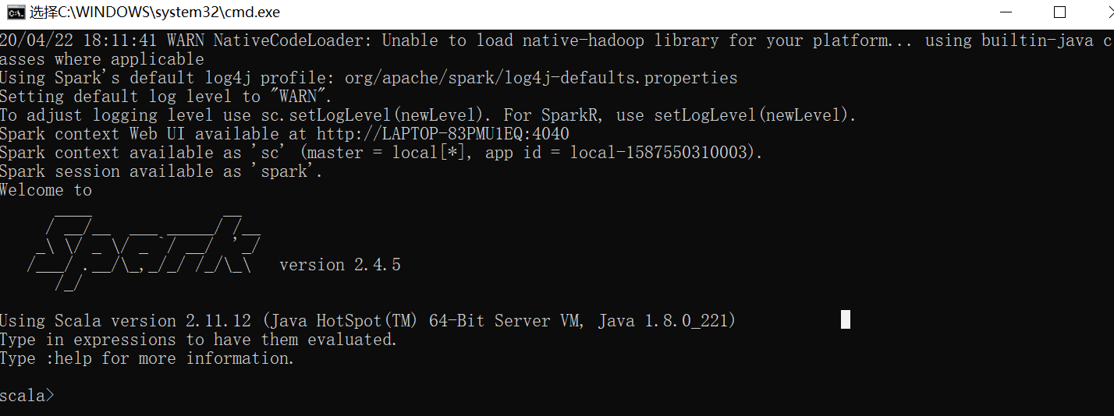The width and height of the screenshot is (1114, 416).
Task: Click the 'Welcome to' line
Action: pos(46,190)
